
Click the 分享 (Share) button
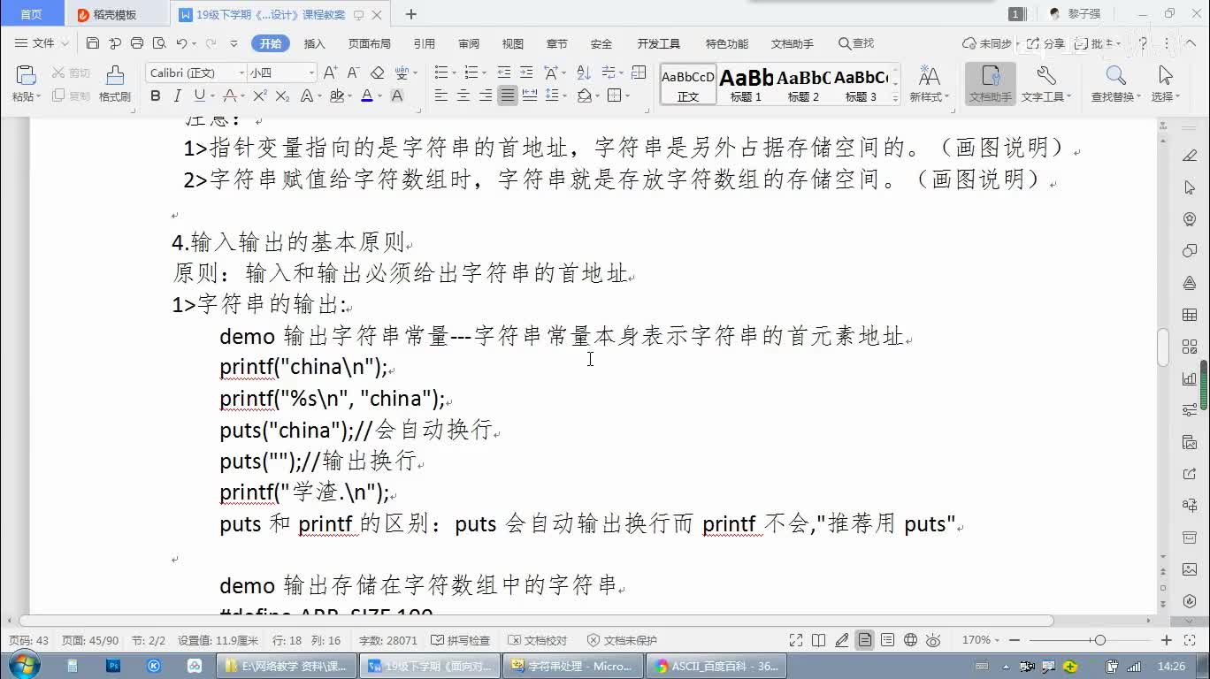pyautogui.click(x=1045, y=43)
